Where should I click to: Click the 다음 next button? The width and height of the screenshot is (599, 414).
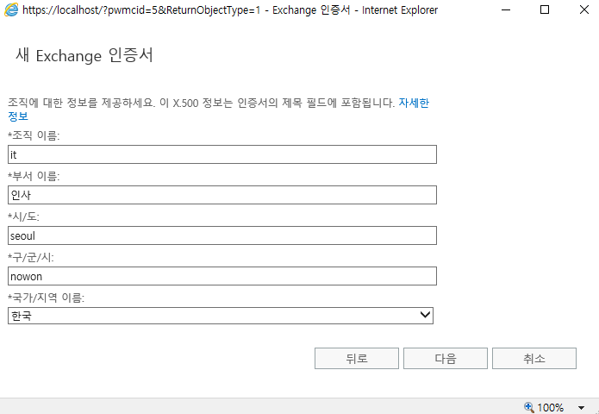tap(446, 358)
